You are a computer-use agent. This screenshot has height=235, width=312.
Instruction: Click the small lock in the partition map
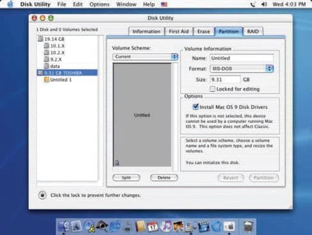[117, 163]
